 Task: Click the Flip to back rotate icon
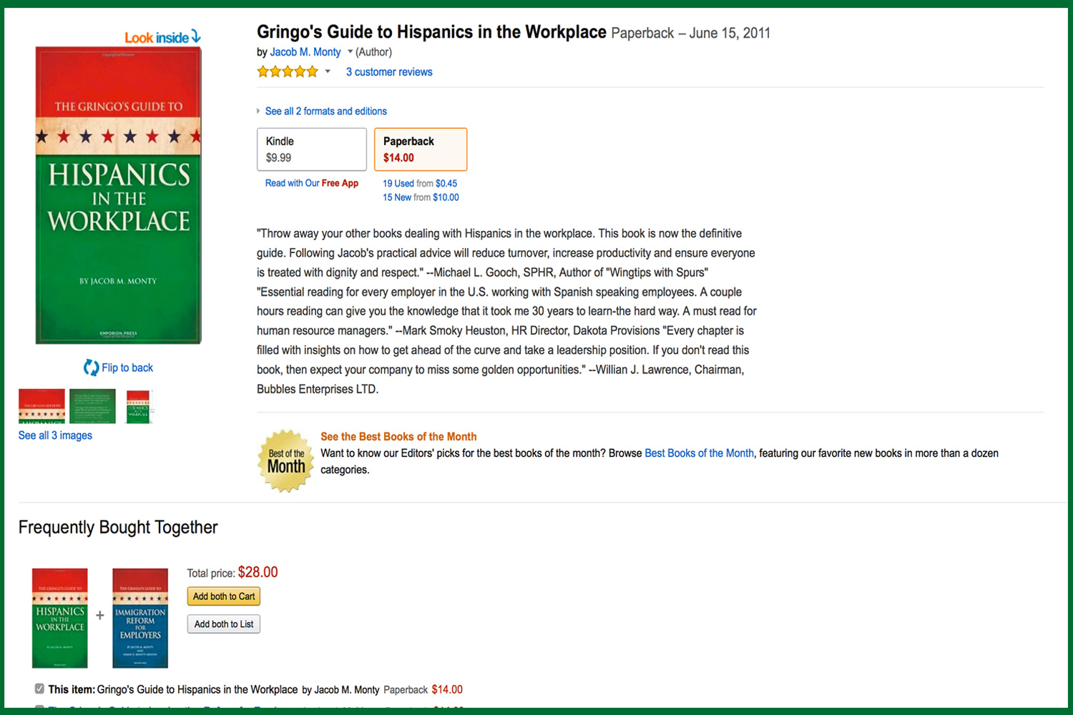(91, 368)
